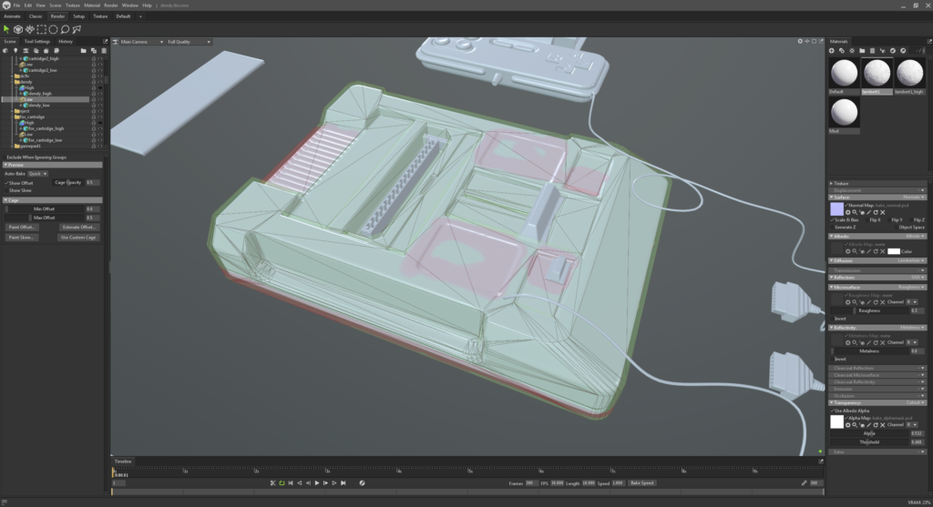Select the lambert1_high material thumbnail
933x507 pixels.
coord(909,76)
